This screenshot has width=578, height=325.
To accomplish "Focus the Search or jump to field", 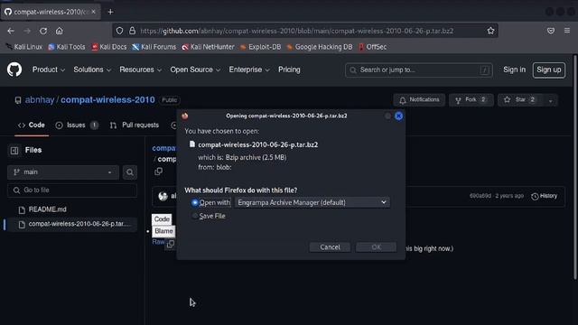I will 419,70.
